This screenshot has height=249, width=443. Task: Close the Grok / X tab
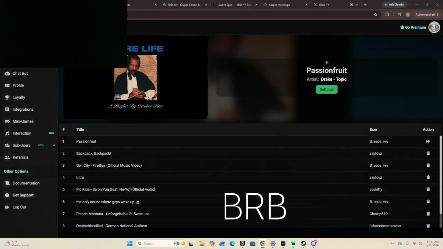(357, 5)
